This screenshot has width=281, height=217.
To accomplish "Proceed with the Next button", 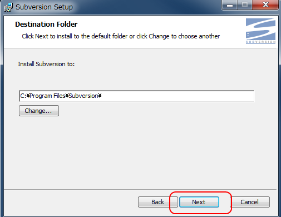I will pos(199,202).
